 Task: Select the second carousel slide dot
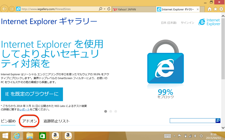(111, 111)
